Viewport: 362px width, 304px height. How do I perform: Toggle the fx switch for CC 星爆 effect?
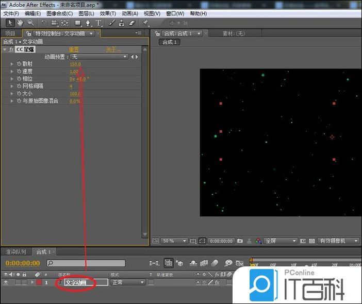(12, 49)
